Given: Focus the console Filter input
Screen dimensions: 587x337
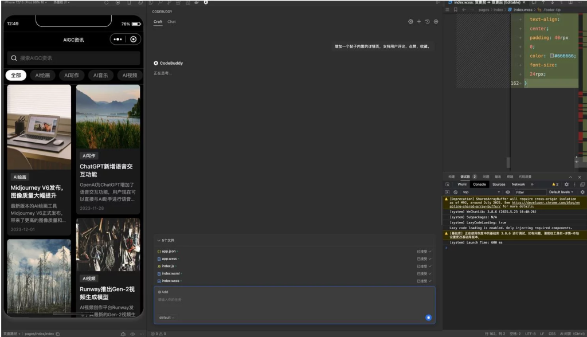Looking at the screenshot, I should pyautogui.click(x=530, y=192).
